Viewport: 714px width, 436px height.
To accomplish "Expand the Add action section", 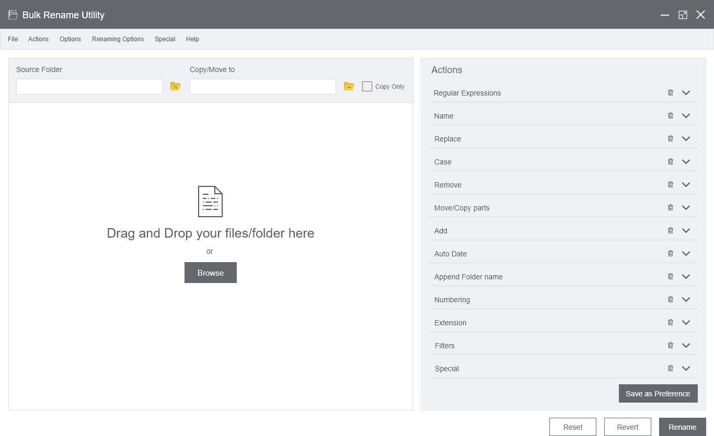I will (686, 230).
